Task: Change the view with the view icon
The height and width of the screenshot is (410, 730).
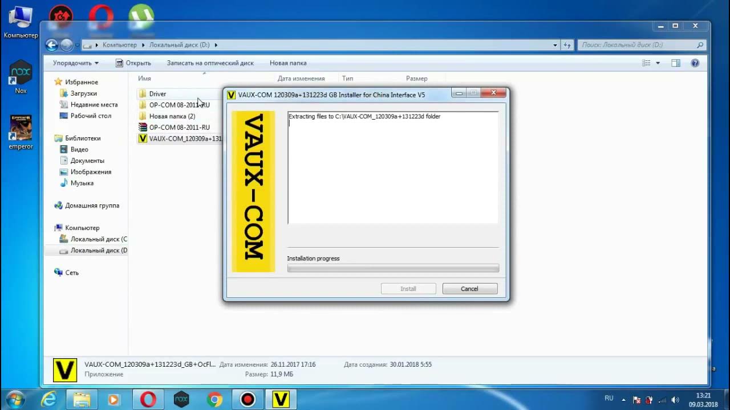Action: (646, 63)
